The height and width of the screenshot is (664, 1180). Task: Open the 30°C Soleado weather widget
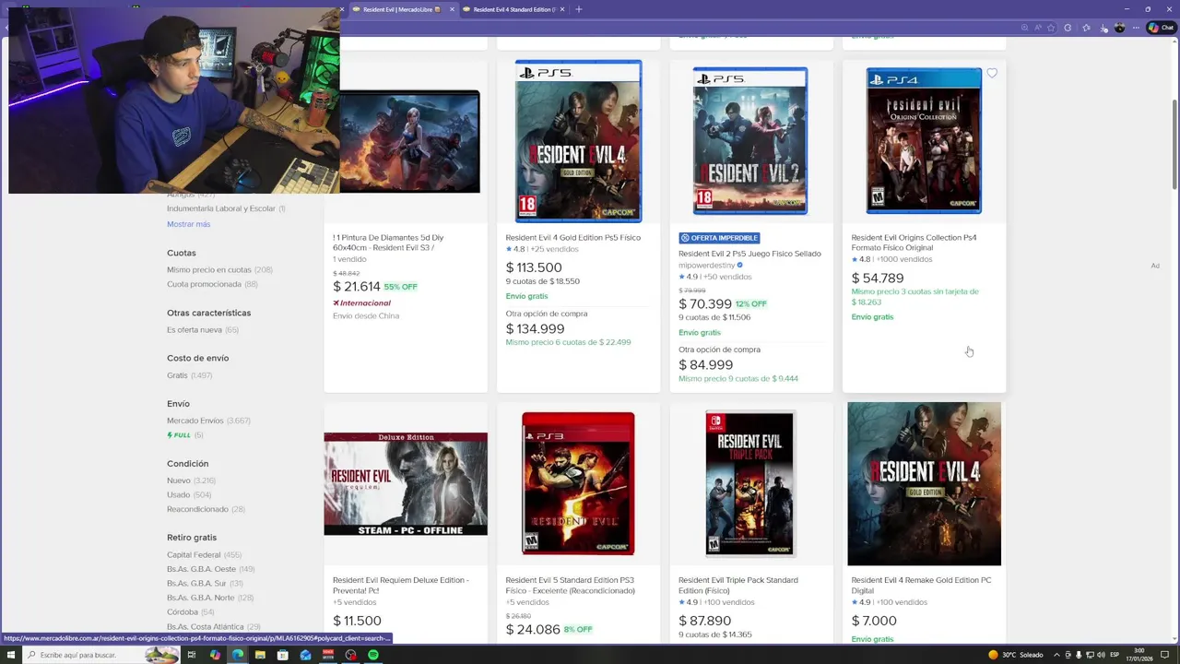tap(1016, 655)
